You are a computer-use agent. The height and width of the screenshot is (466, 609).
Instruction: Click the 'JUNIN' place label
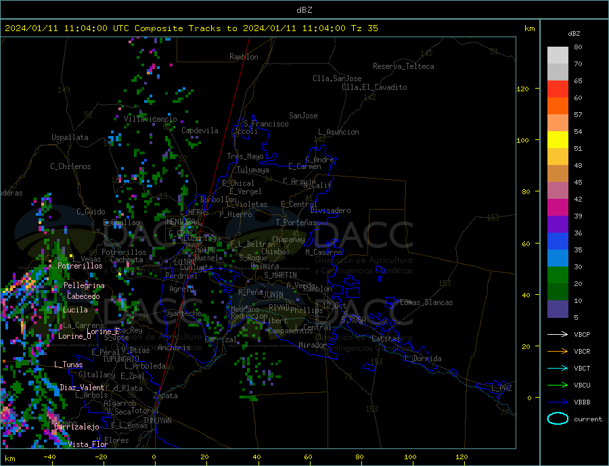coord(273,295)
